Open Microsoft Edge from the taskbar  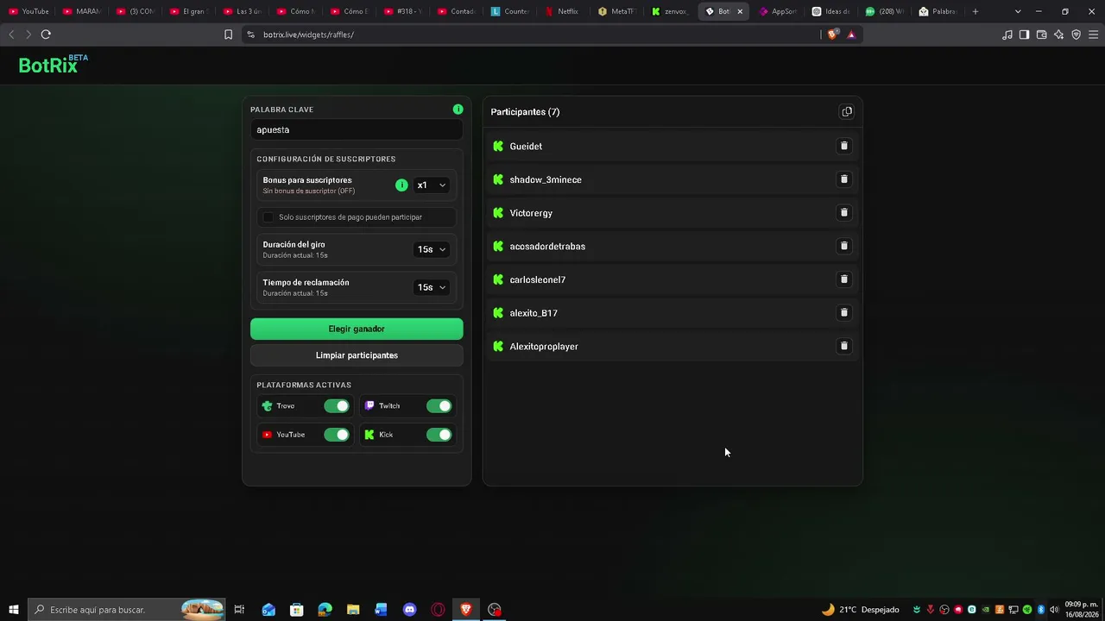[325, 610]
